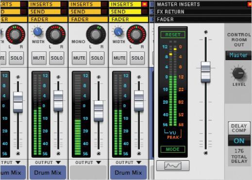Mute the second Drum Mix channel

[39, 58]
